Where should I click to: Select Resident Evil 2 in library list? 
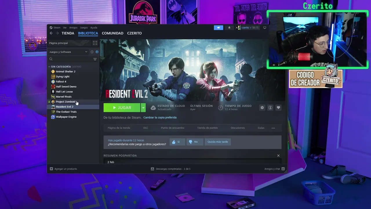(74, 107)
